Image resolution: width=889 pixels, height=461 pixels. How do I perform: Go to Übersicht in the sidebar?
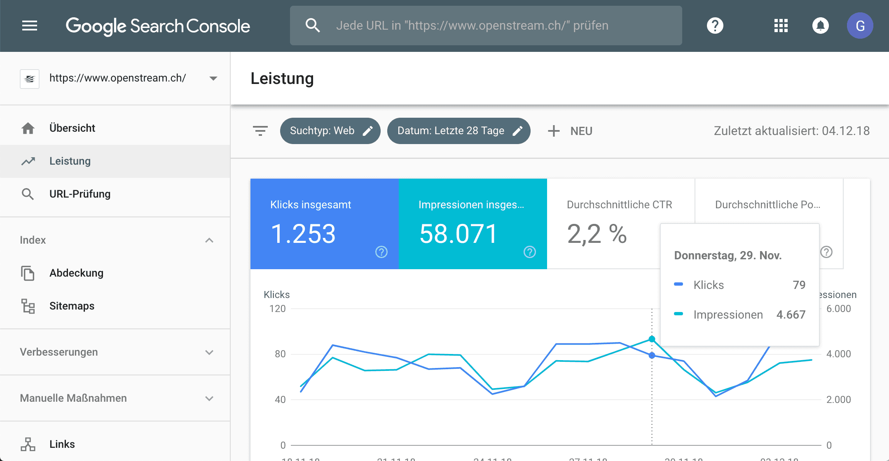(72, 128)
